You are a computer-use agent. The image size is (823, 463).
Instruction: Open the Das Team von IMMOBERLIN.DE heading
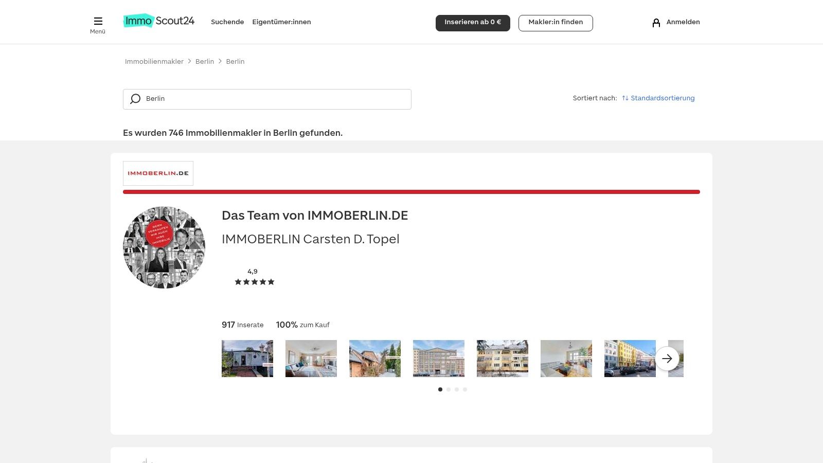pos(315,216)
